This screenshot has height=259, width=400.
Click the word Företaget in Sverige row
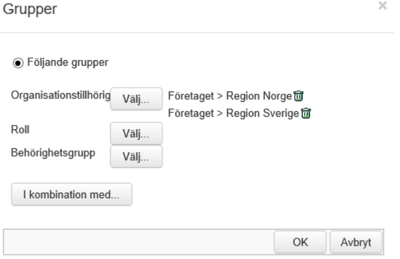[x=191, y=113]
